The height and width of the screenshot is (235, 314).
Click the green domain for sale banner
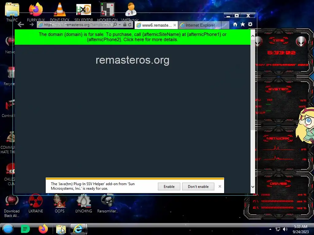(x=132, y=37)
